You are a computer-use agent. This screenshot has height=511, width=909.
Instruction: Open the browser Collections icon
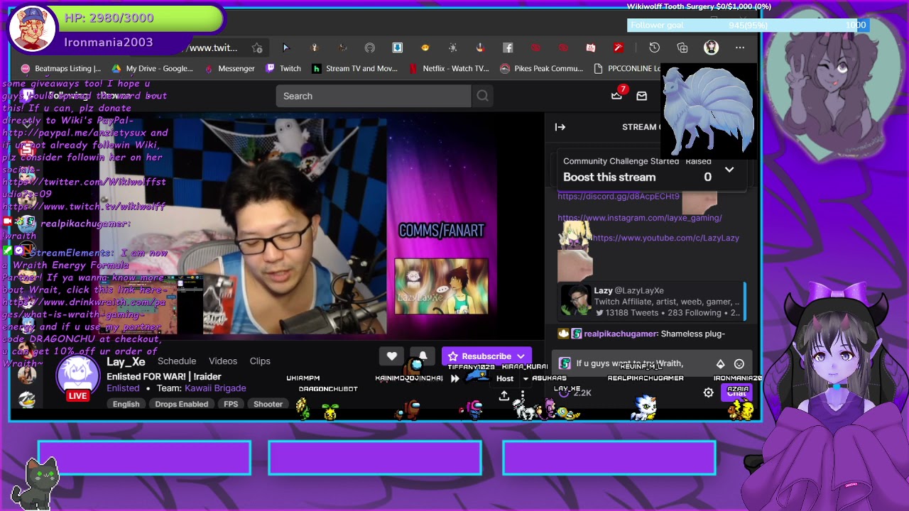[682, 48]
